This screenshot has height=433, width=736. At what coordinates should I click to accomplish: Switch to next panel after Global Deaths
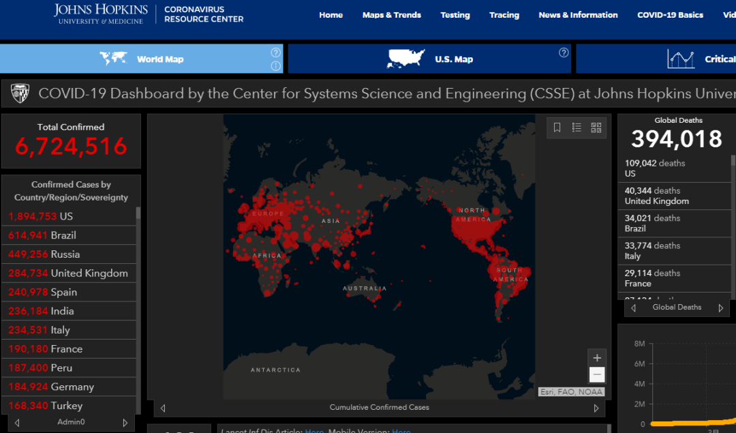point(720,308)
